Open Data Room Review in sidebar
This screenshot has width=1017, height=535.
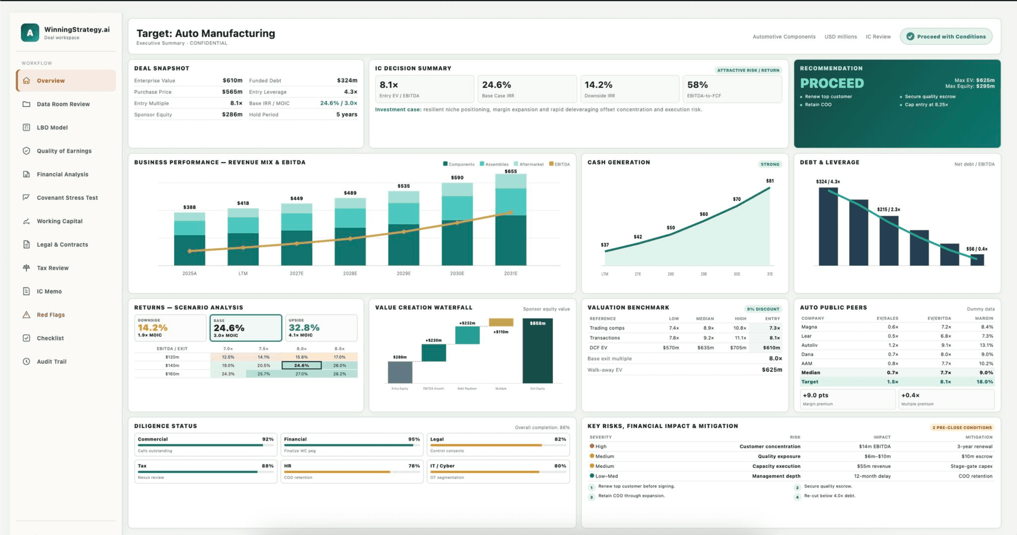pos(66,104)
